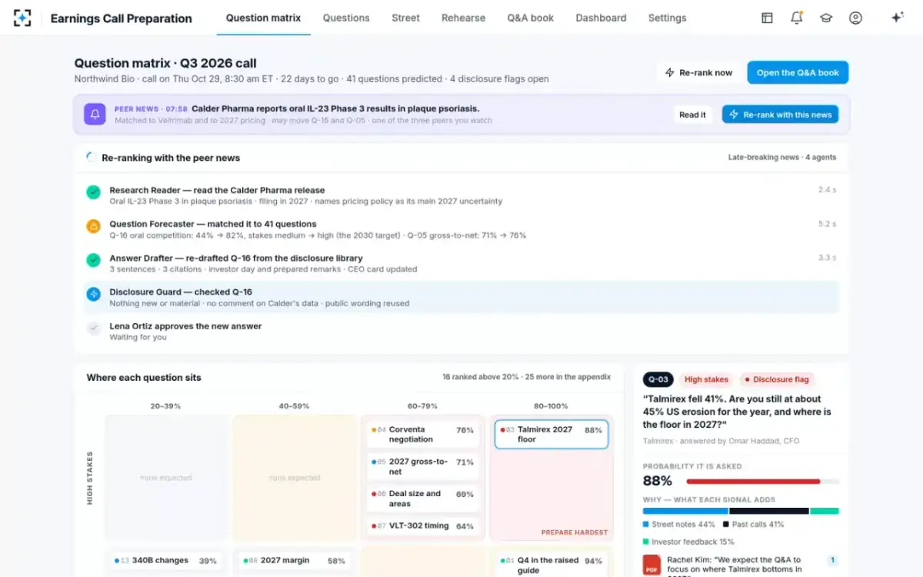Click the Earnings Call Preparation title
This screenshot has height=577, width=923.
click(x=121, y=18)
